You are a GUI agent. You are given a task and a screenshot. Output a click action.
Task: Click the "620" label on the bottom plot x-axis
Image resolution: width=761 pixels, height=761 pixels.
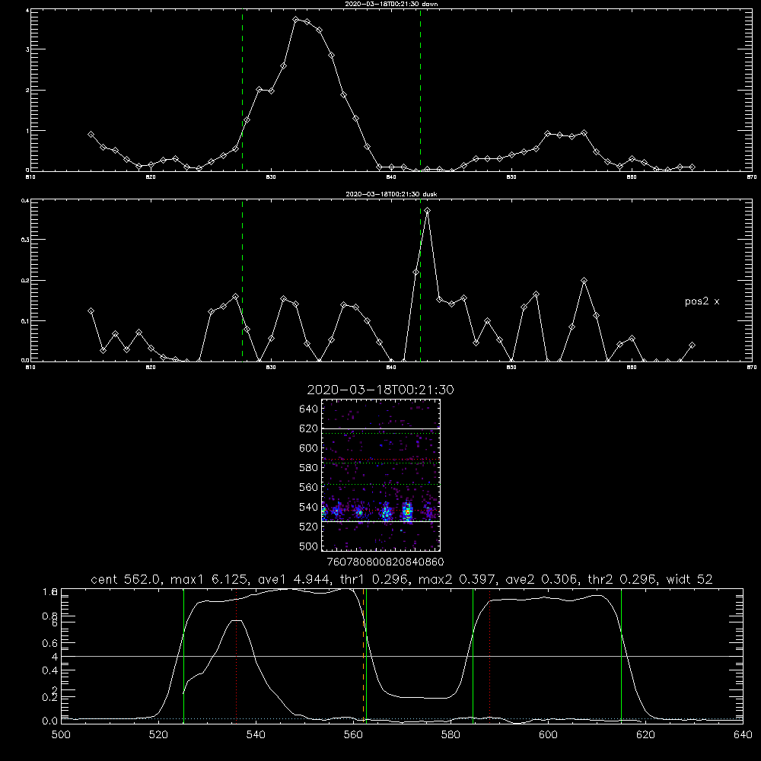pyautogui.click(x=645, y=735)
